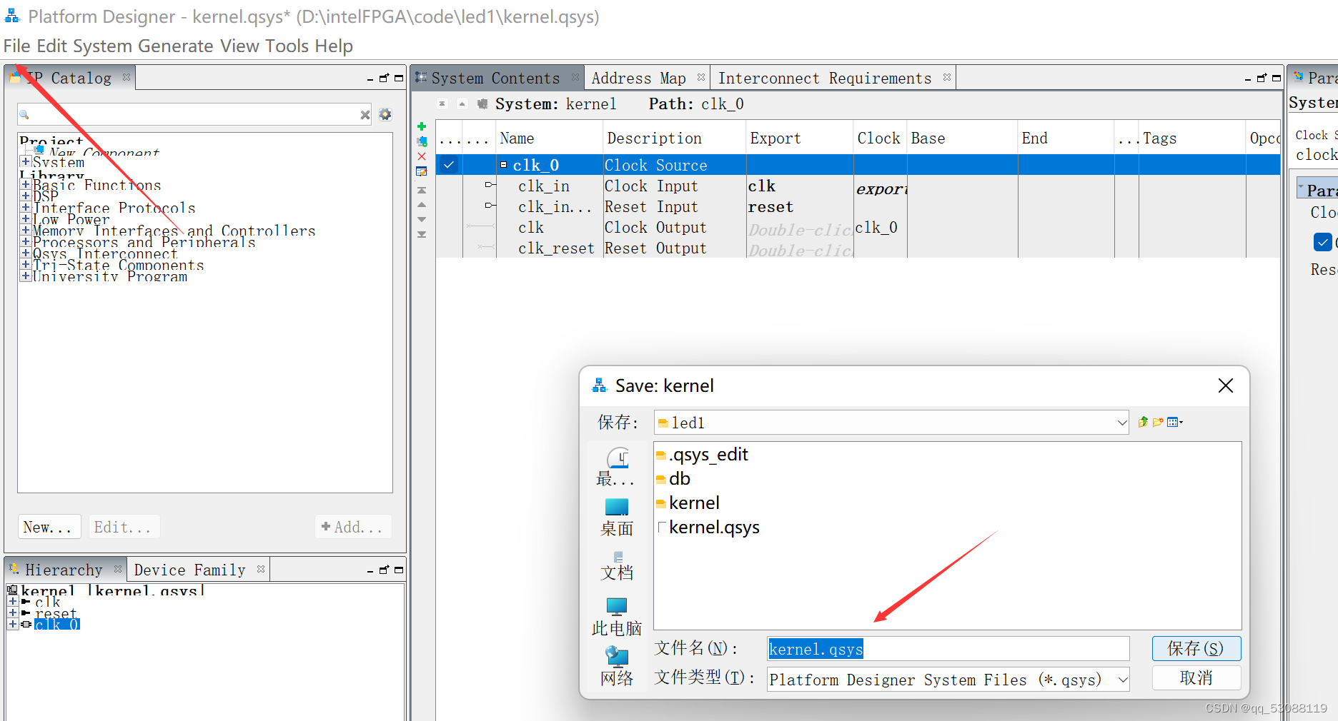Viewport: 1338px width, 721px height.
Task: Expand Interface Protocols in IP Catalog
Action: coord(26,208)
